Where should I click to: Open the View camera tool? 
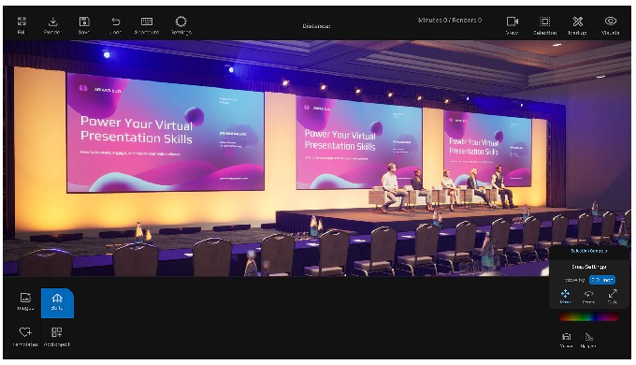(513, 22)
